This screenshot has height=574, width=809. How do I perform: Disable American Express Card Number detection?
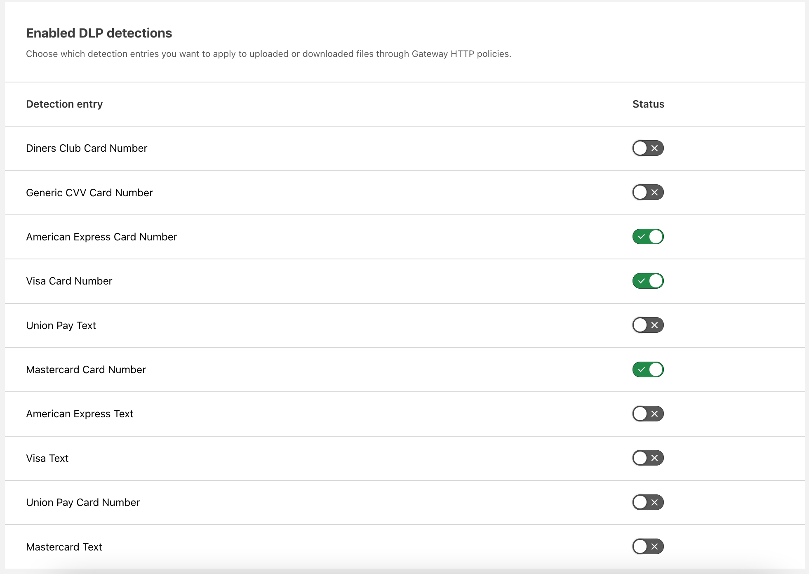tap(648, 237)
